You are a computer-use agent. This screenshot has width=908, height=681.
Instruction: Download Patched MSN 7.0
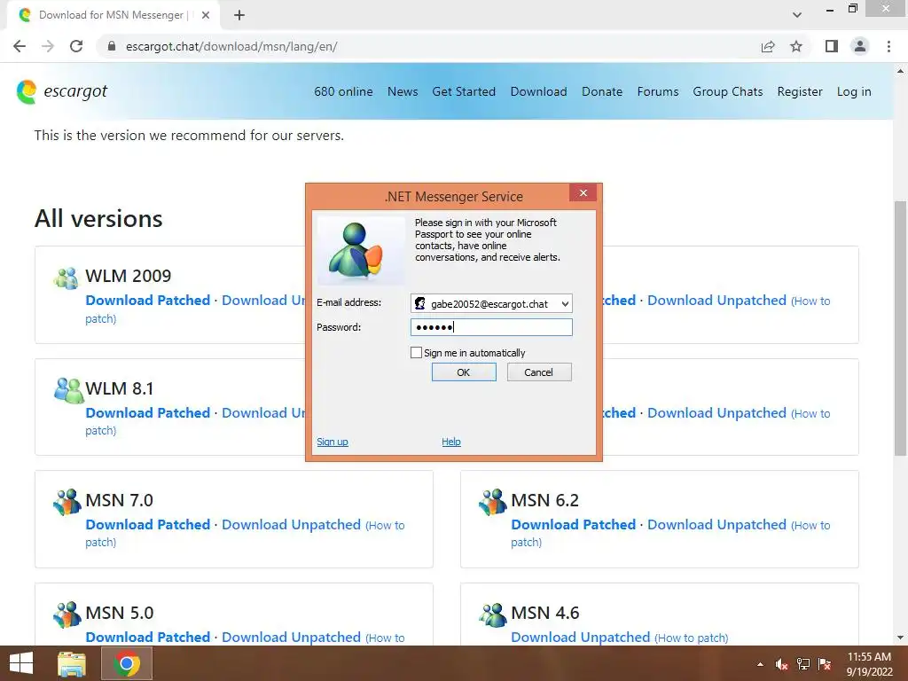148,525
